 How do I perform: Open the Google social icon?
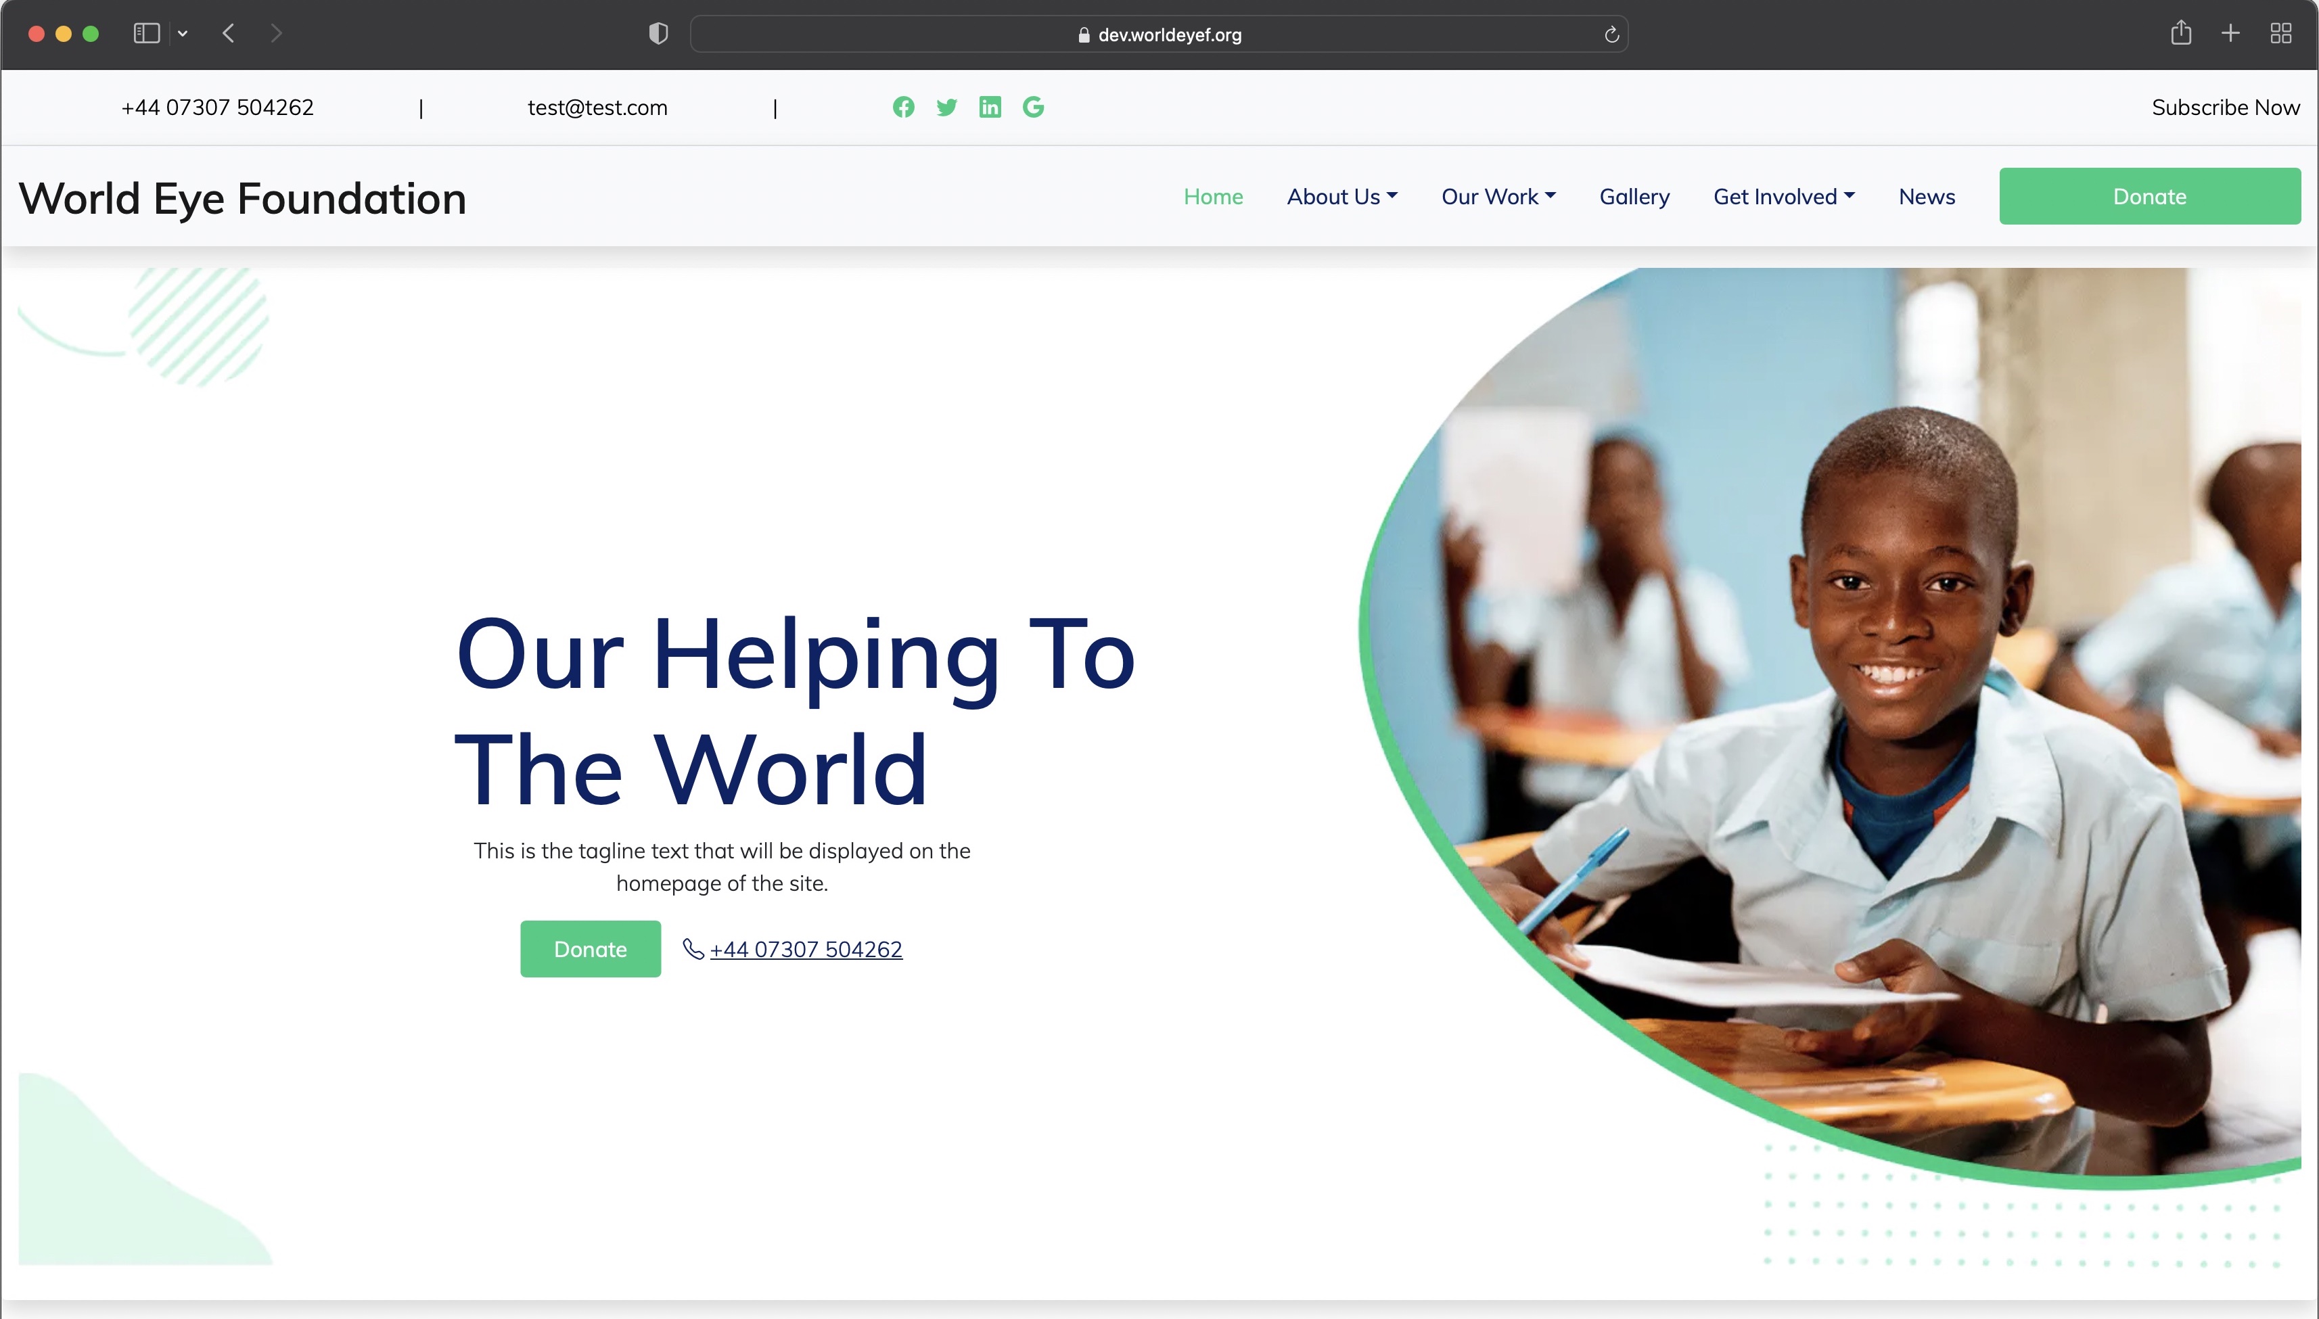(x=1033, y=107)
